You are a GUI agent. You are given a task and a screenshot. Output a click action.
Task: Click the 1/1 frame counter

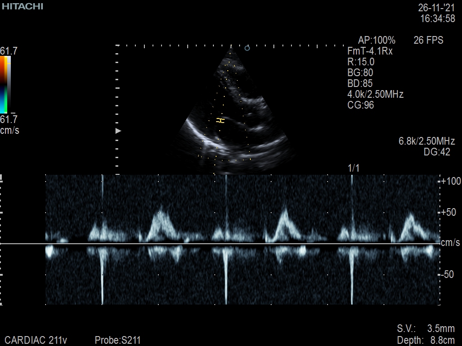tap(354, 168)
